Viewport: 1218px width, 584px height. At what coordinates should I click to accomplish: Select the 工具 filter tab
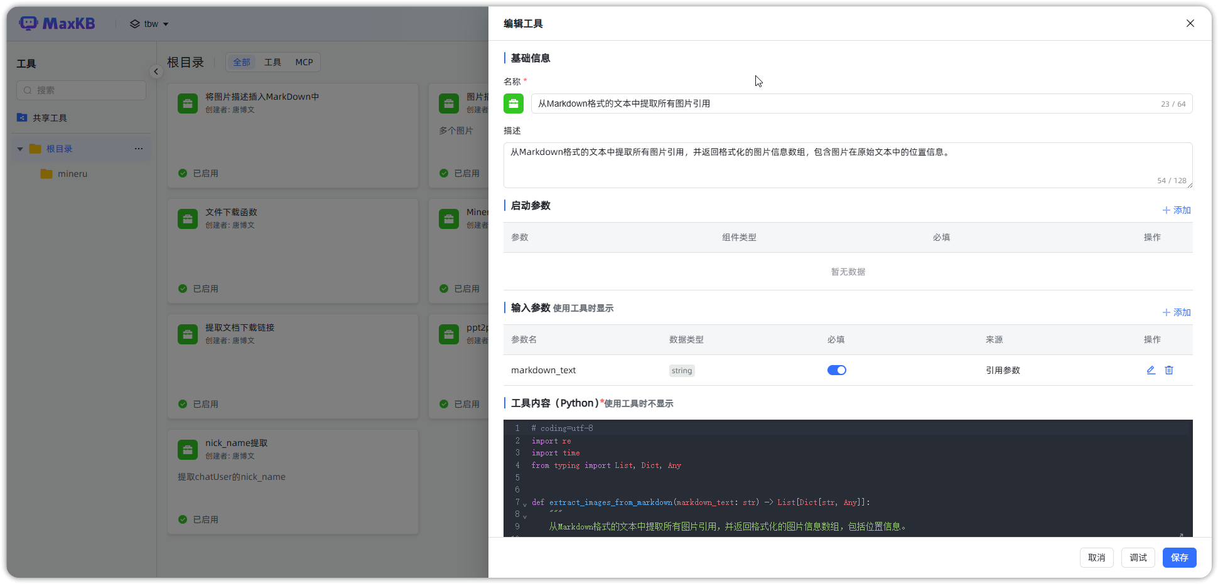[x=272, y=62]
